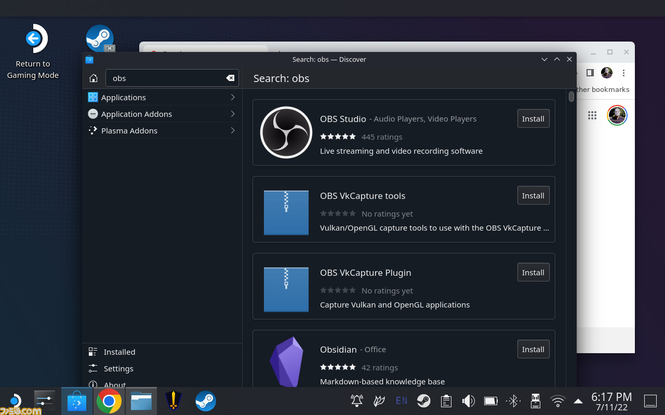Click the 6:17 PM clock

click(x=612, y=398)
